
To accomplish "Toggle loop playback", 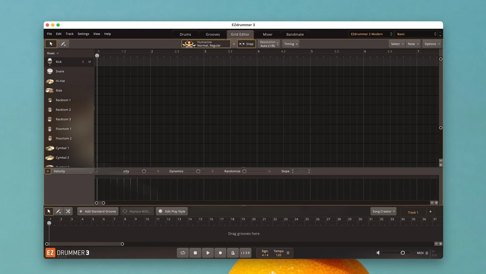I will 183,253.
